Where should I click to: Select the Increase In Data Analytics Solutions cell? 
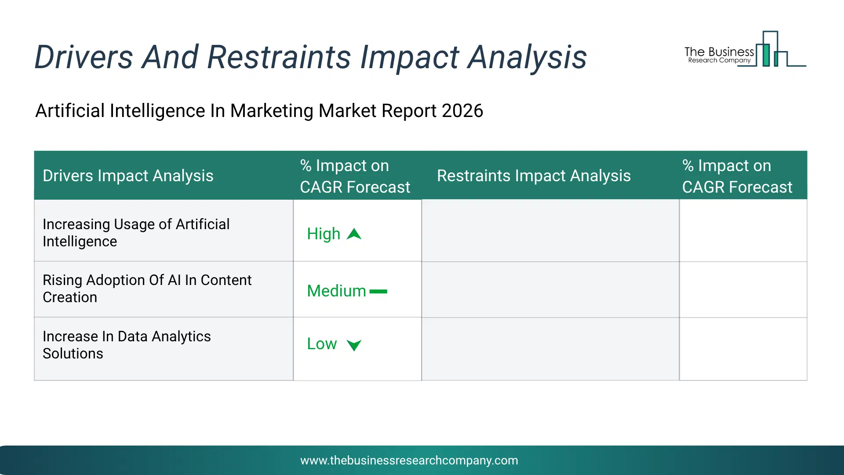point(164,349)
